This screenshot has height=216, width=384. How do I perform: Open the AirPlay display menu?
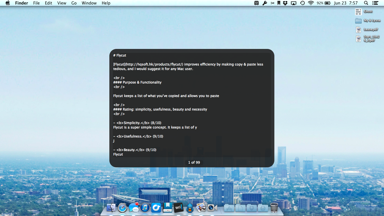pos(294,3)
